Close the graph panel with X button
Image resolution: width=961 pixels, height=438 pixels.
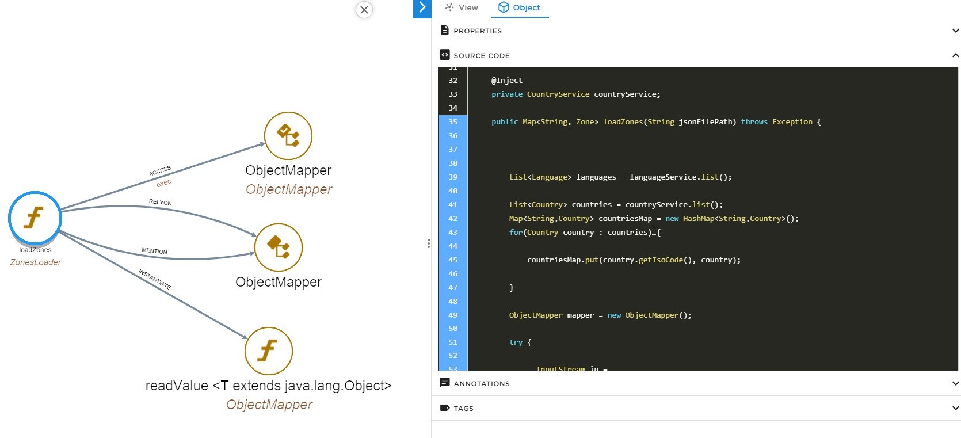click(x=364, y=10)
